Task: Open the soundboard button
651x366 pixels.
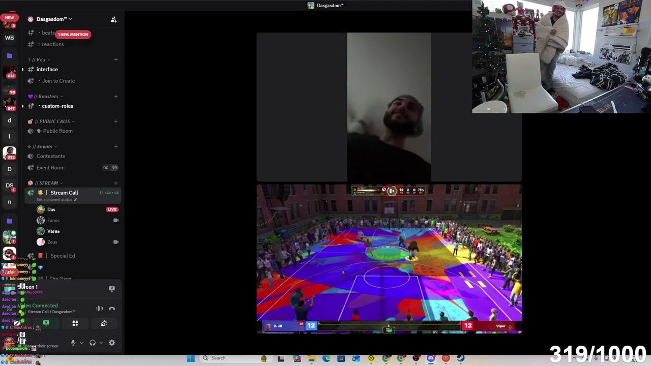Action: tap(104, 323)
